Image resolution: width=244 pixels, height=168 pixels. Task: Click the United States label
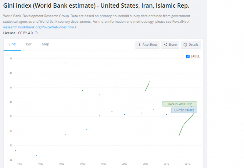point(184,110)
